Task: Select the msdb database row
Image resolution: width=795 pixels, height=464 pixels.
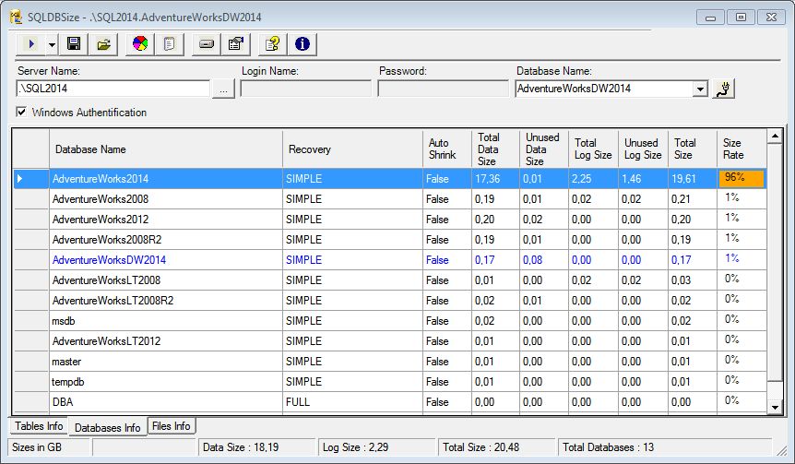Action: point(390,320)
